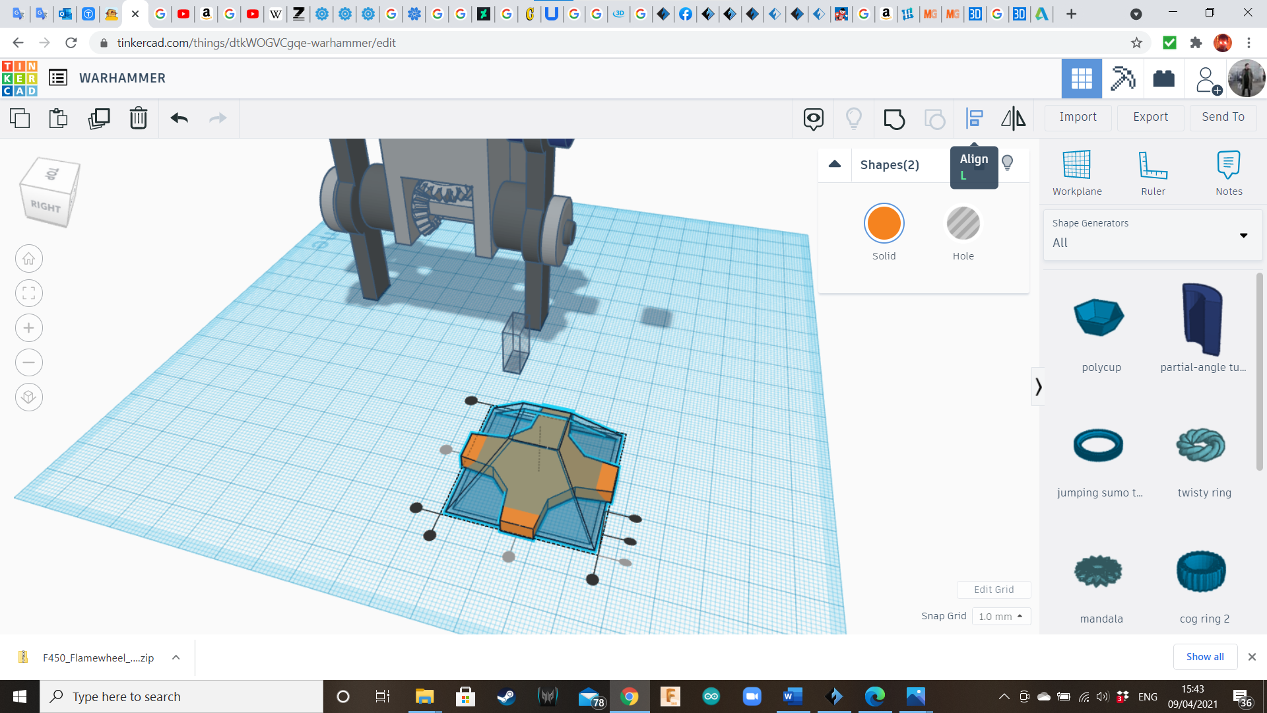Viewport: 1267px width, 713px height.
Task: Open a new browser tab
Action: [x=1072, y=14]
